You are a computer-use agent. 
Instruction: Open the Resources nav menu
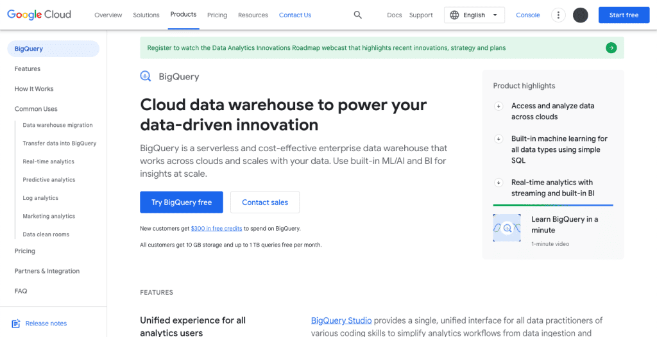point(253,15)
